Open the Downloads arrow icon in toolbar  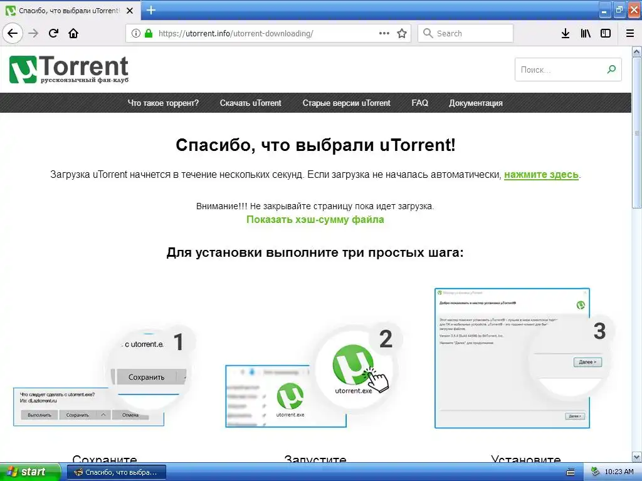coord(565,33)
